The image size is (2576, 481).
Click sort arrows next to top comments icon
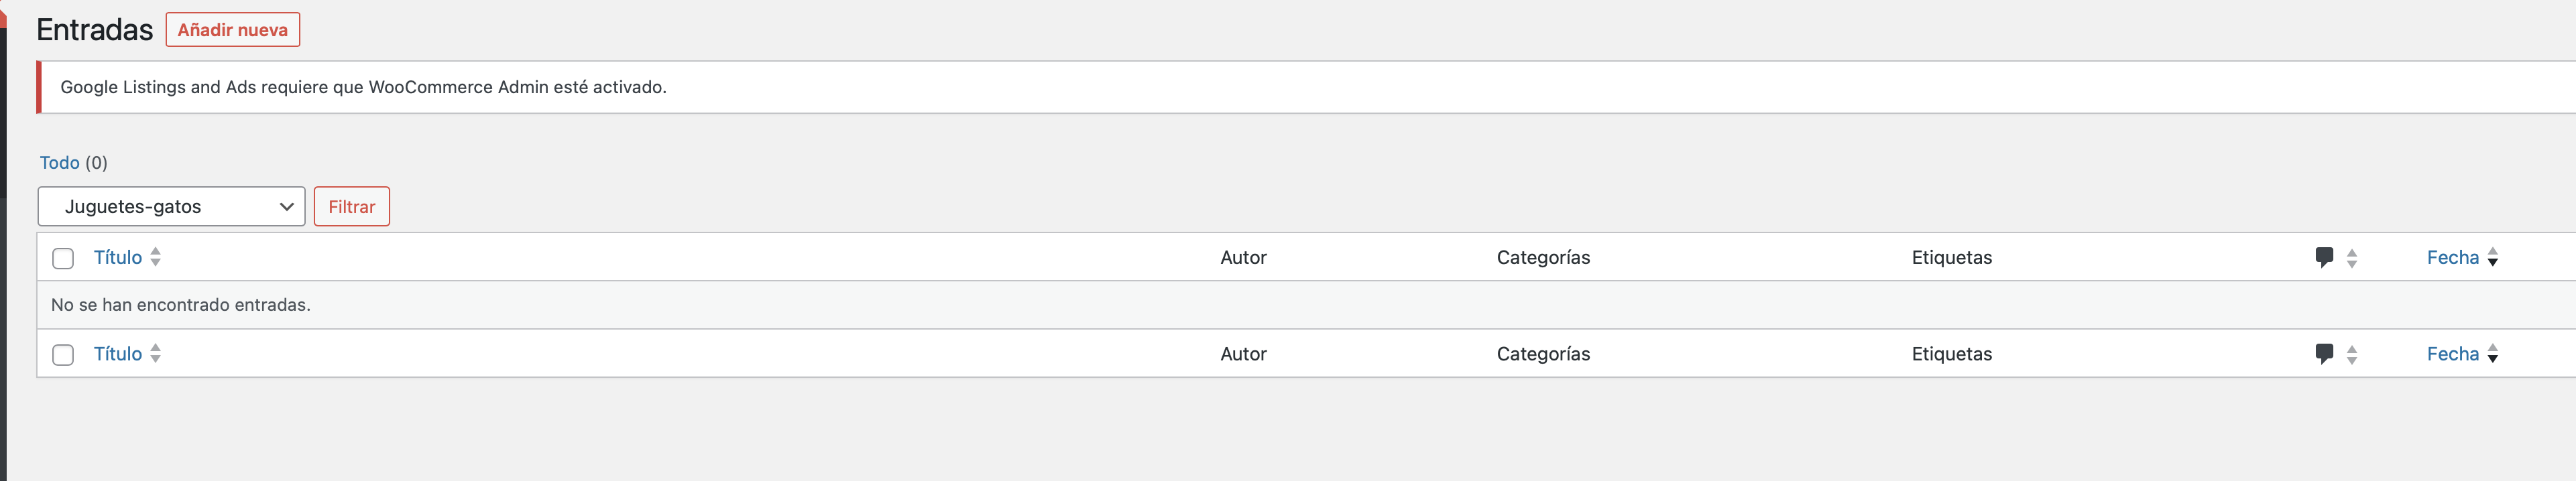(x=2351, y=258)
